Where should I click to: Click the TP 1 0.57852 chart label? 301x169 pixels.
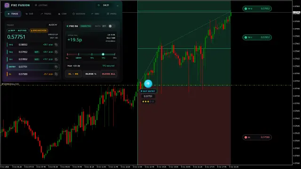tap(257, 38)
